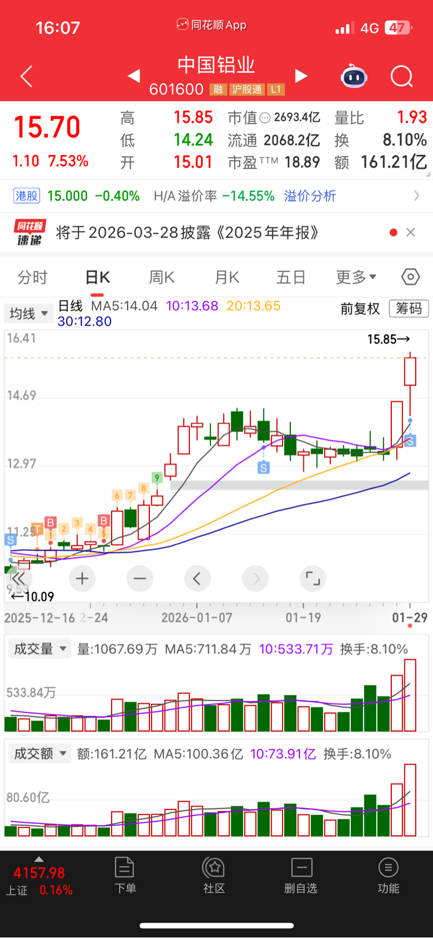Tap the blue S marker on latest candle

click(410, 441)
